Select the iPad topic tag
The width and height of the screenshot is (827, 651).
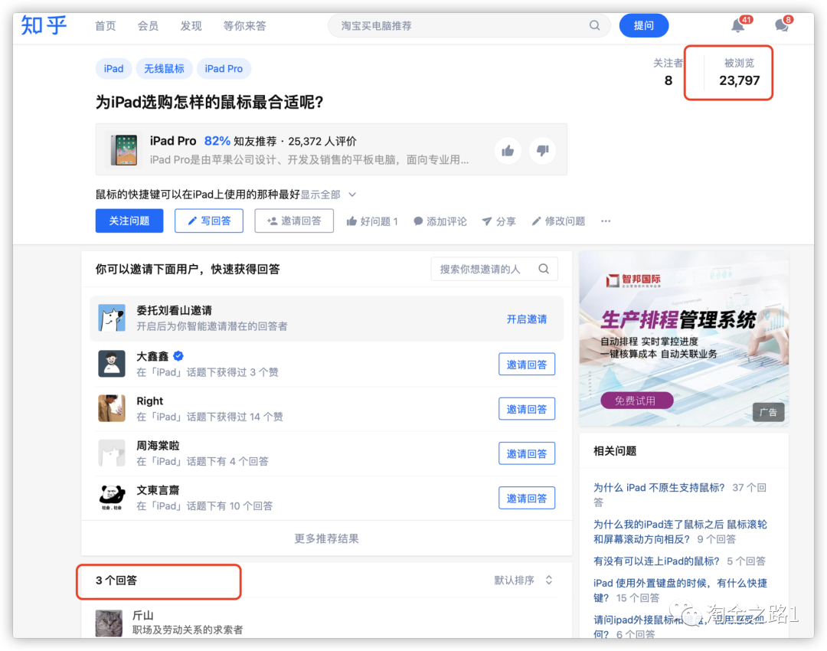pyautogui.click(x=113, y=69)
